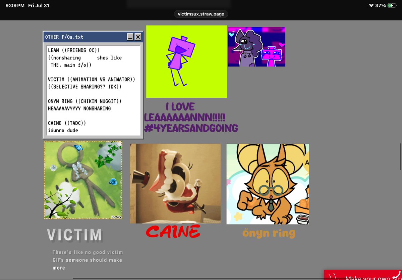Click the ONYN RING ((CHIKIN NUGGIT)) line
Image resolution: width=402 pixels, height=280 pixels.
(x=84, y=101)
